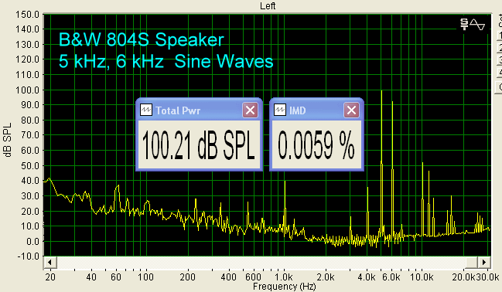Click the sine wave icon on the graph
This screenshot has width=502, height=292.
click(477, 25)
